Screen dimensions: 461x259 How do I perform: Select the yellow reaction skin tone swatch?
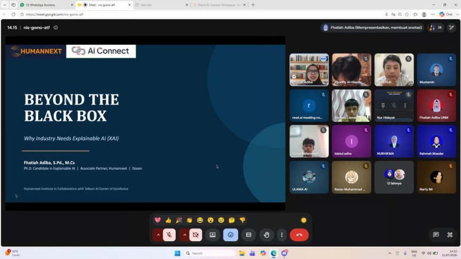[304, 220]
